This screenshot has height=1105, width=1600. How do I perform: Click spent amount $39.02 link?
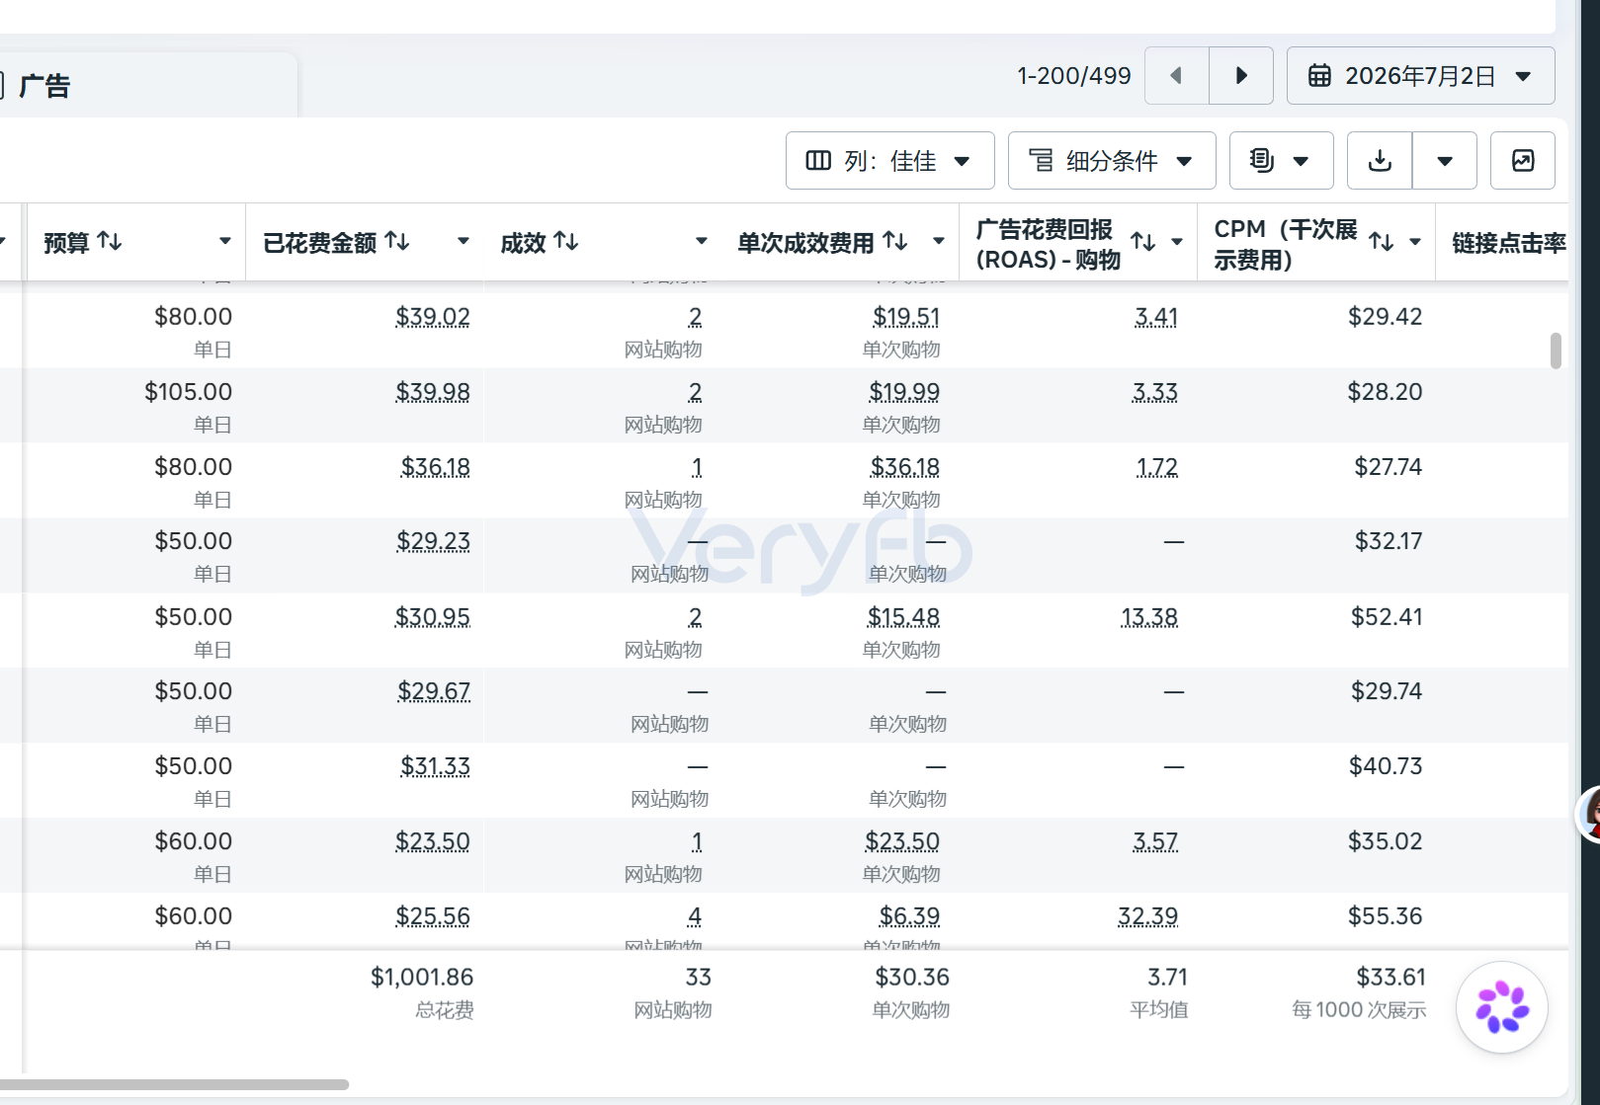coord(433,317)
